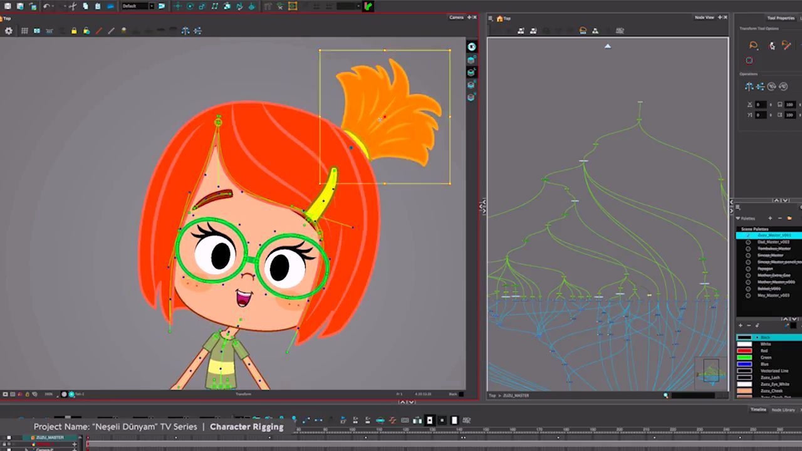Image resolution: width=802 pixels, height=451 pixels.
Task: Click the green arrow icon in the top toolbar
Action: coord(368,6)
